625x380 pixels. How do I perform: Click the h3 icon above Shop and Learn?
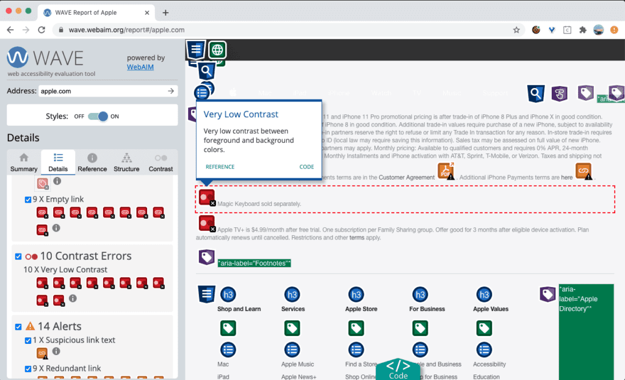228,294
